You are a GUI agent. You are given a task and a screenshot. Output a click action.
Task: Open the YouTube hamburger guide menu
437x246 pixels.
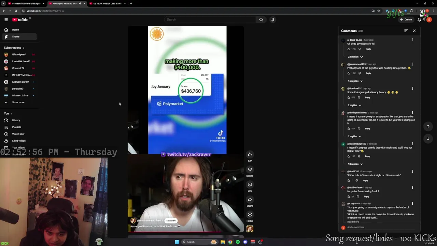pos(6,20)
